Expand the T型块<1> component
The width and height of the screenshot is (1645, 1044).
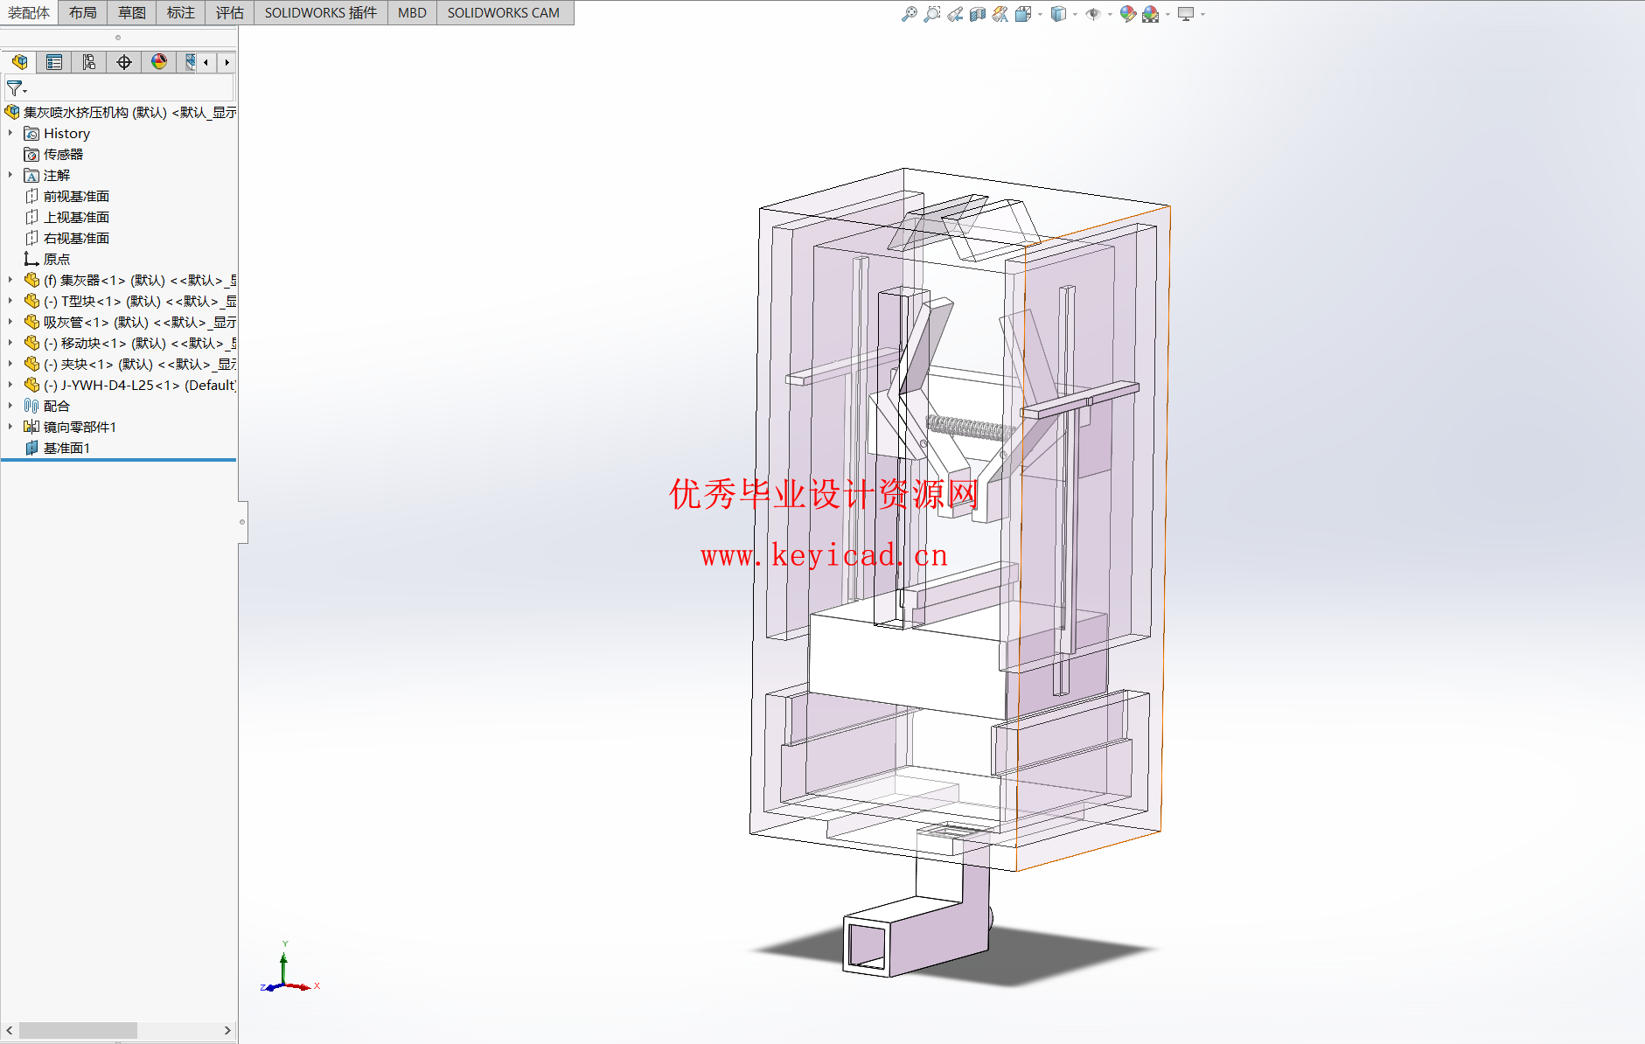[x=10, y=301]
